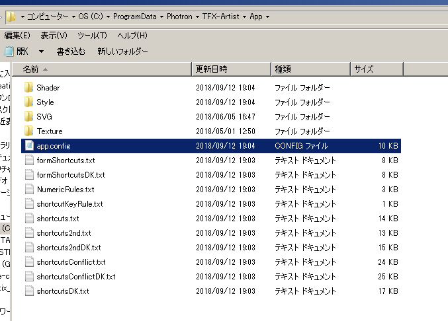Click the shortcutsDK.txt file icon
The image size is (448, 321).
(29, 291)
